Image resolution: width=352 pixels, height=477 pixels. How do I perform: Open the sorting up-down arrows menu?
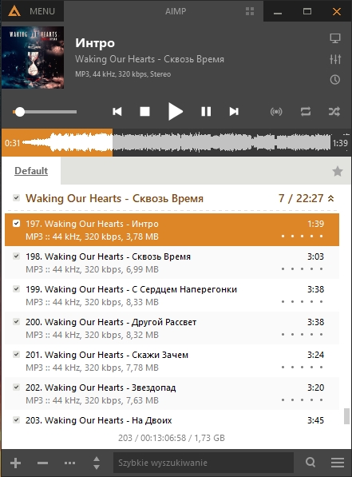(x=97, y=463)
